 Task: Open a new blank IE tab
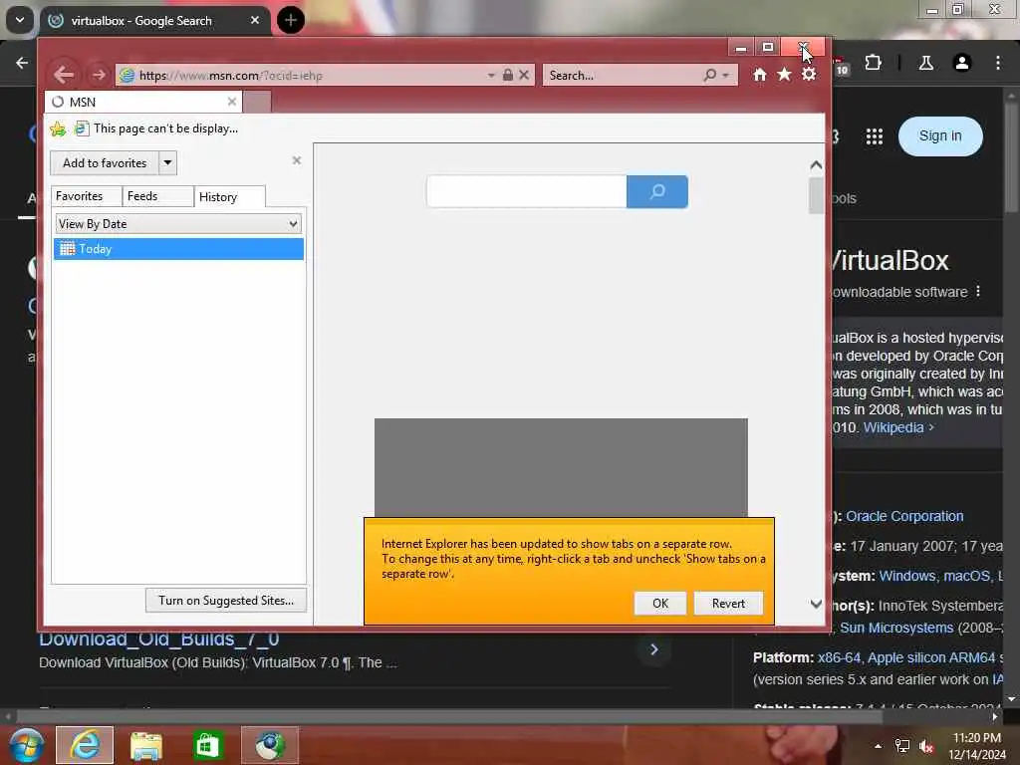tap(257, 103)
